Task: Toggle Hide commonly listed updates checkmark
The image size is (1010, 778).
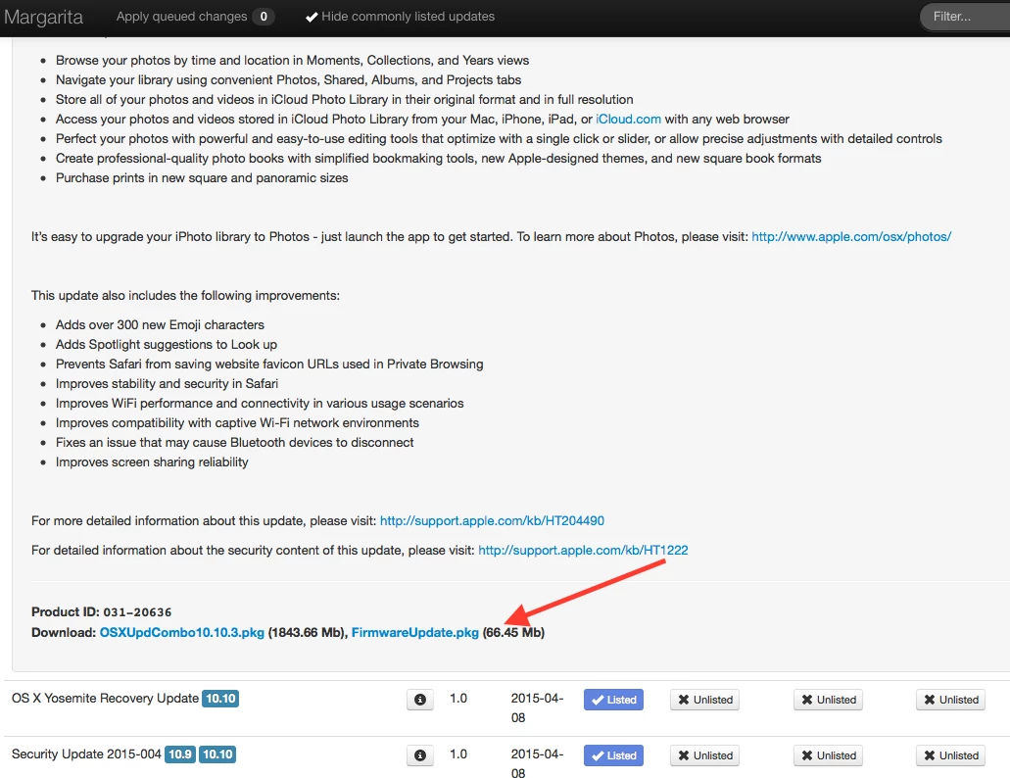Action: pyautogui.click(x=400, y=17)
